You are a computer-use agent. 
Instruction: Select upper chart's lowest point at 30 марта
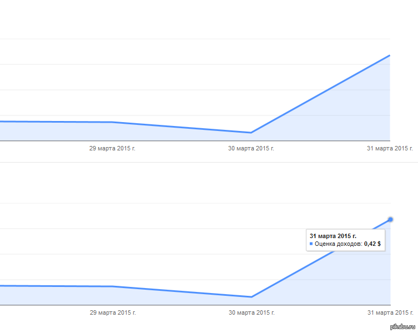coord(251,133)
